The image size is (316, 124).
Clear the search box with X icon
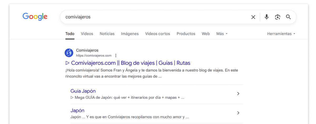point(253,17)
